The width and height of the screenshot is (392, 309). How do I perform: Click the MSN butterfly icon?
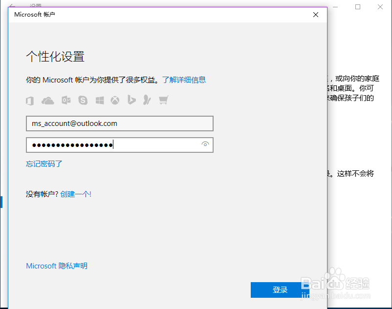[147, 100]
